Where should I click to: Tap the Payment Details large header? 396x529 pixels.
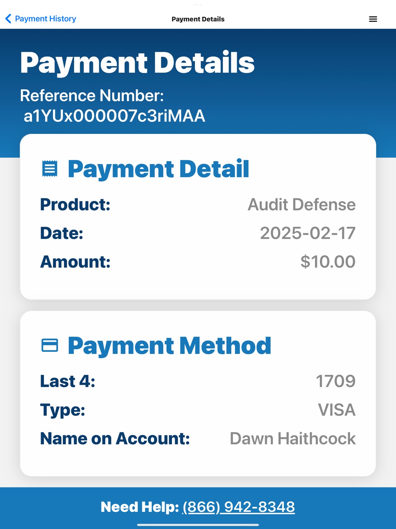(137, 63)
